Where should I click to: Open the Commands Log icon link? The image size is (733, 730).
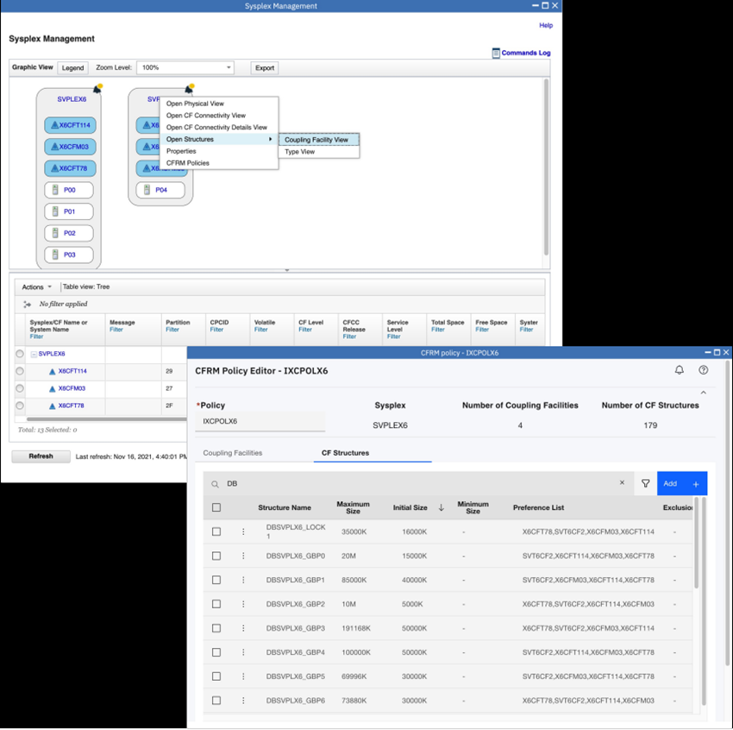click(x=496, y=53)
